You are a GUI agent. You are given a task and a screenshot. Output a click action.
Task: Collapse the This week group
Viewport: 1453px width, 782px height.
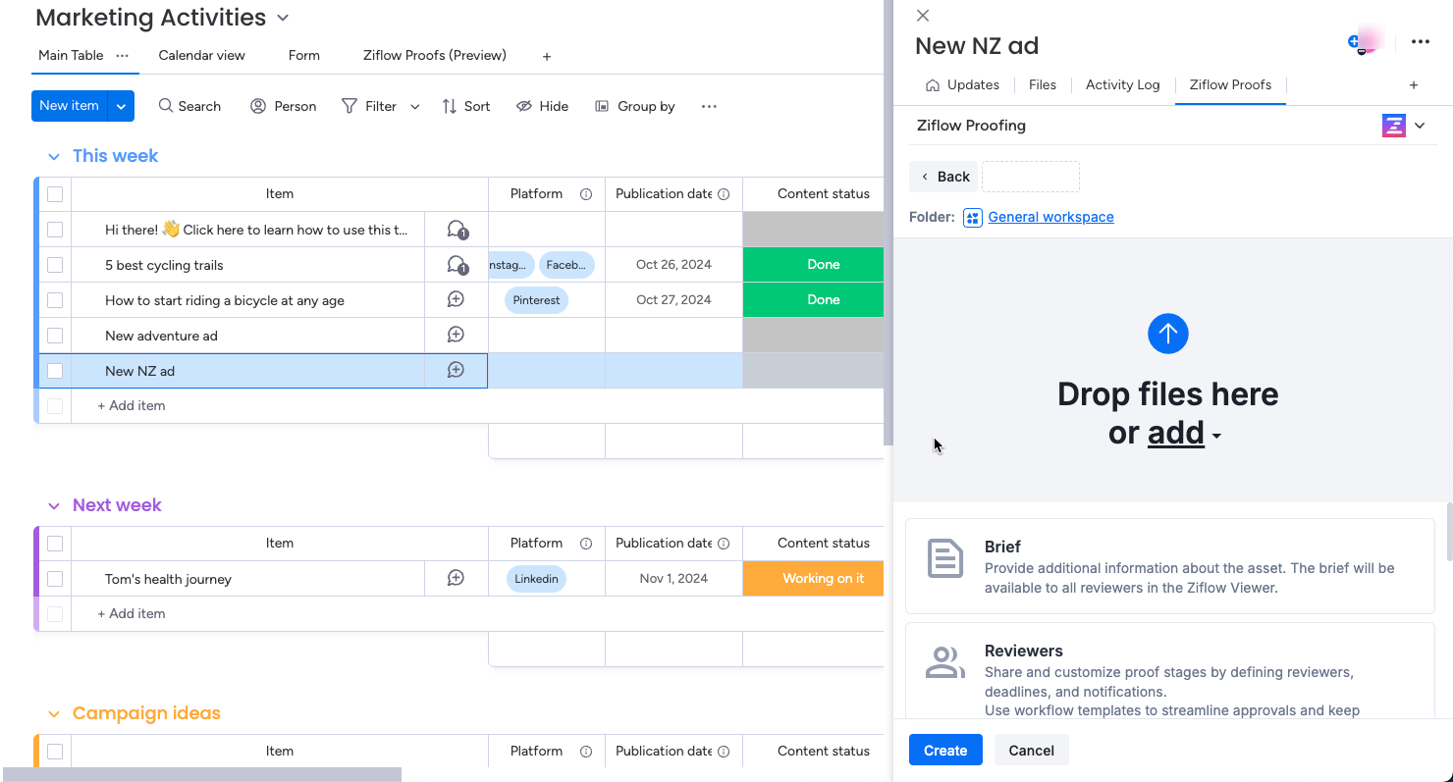tap(54, 157)
